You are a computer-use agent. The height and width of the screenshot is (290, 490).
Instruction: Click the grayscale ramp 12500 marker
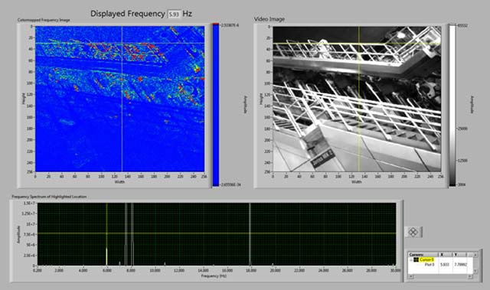(462, 161)
